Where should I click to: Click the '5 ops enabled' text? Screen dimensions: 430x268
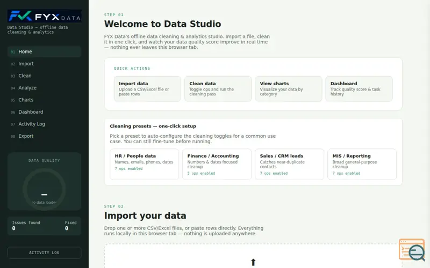coord(201,173)
